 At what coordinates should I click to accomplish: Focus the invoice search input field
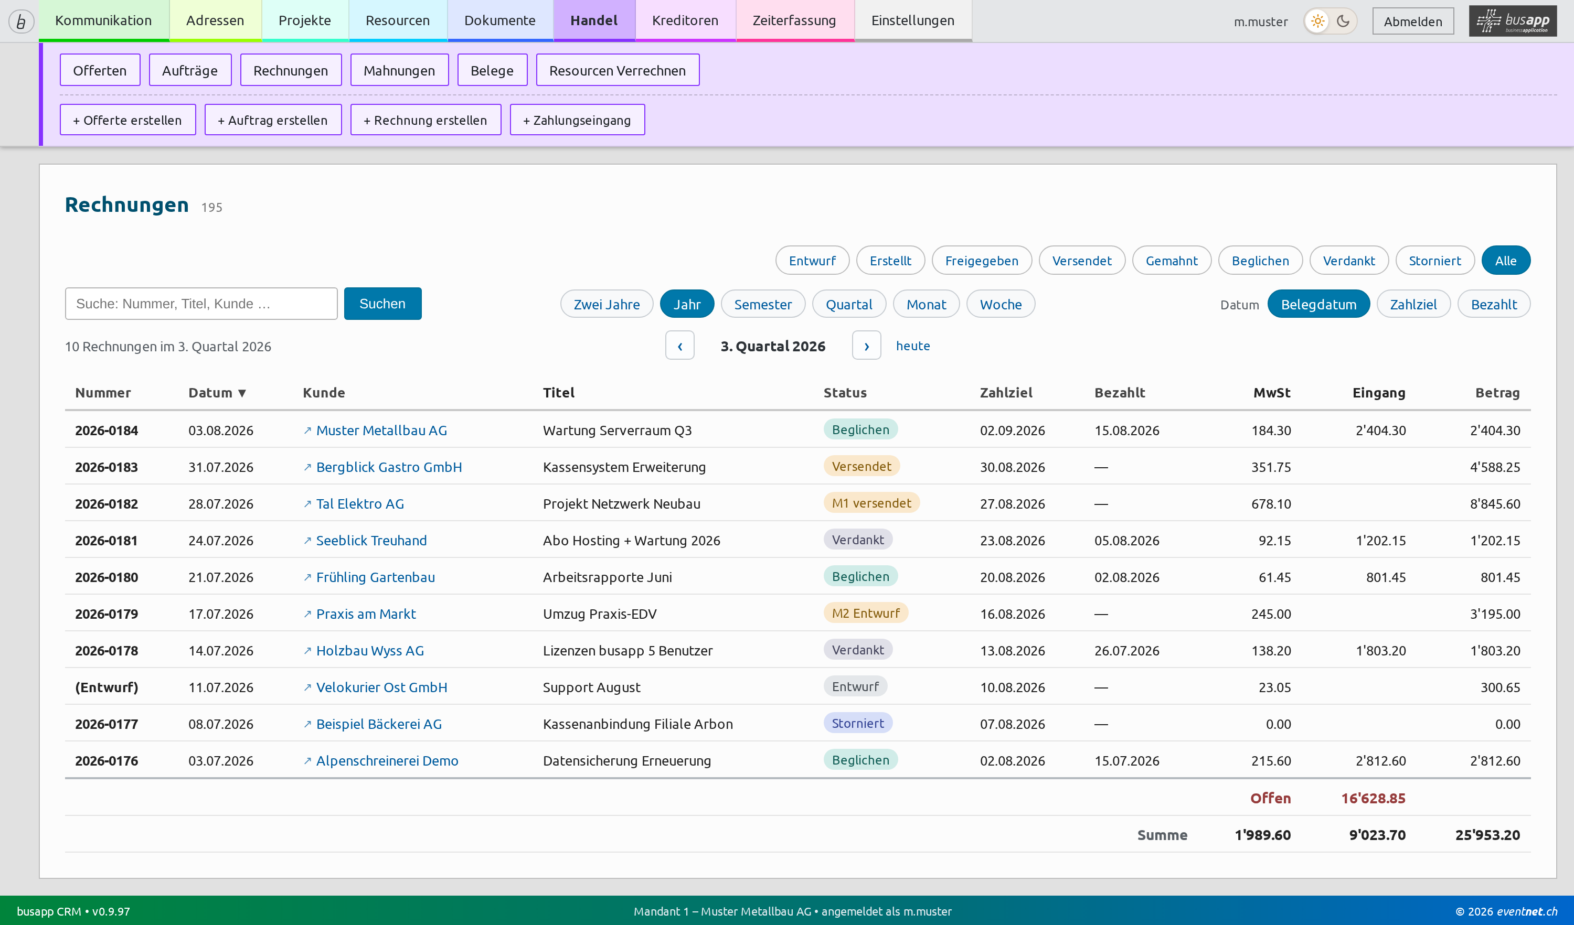201,303
